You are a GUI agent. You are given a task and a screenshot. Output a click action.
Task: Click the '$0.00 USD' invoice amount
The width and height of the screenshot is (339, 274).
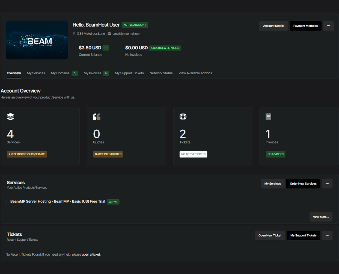[136, 48]
